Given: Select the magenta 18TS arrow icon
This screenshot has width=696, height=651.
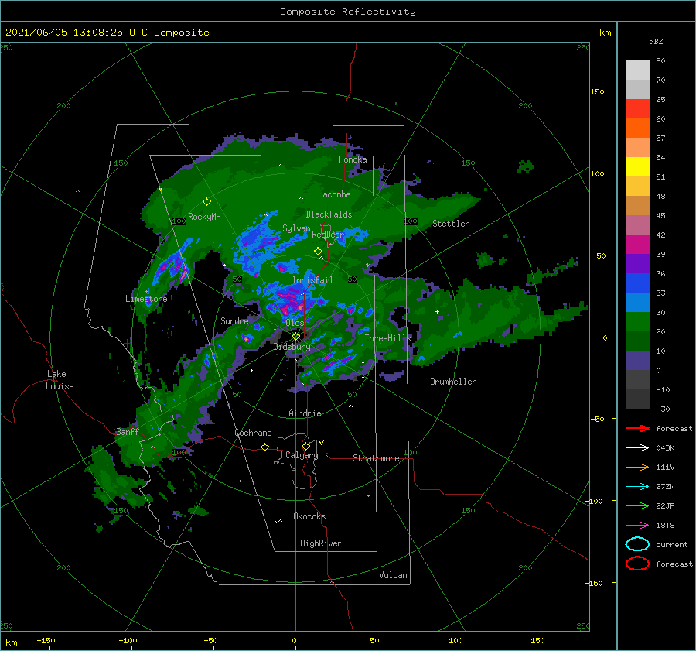Looking at the screenshot, I should tap(637, 526).
